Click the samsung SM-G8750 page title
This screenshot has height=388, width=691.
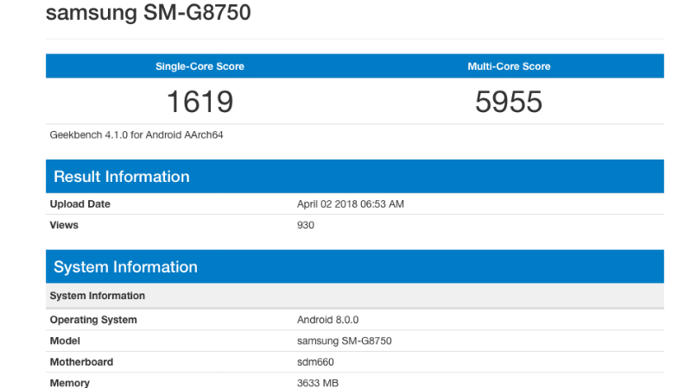tap(149, 14)
